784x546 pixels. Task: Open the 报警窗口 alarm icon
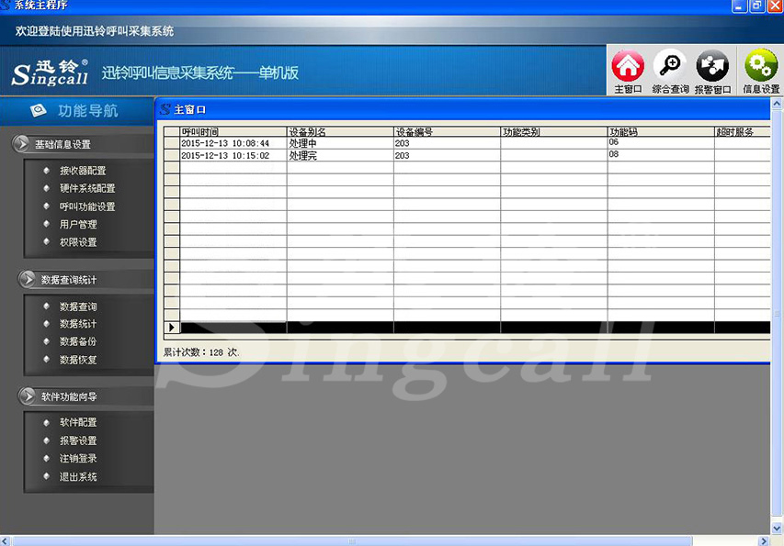click(712, 68)
